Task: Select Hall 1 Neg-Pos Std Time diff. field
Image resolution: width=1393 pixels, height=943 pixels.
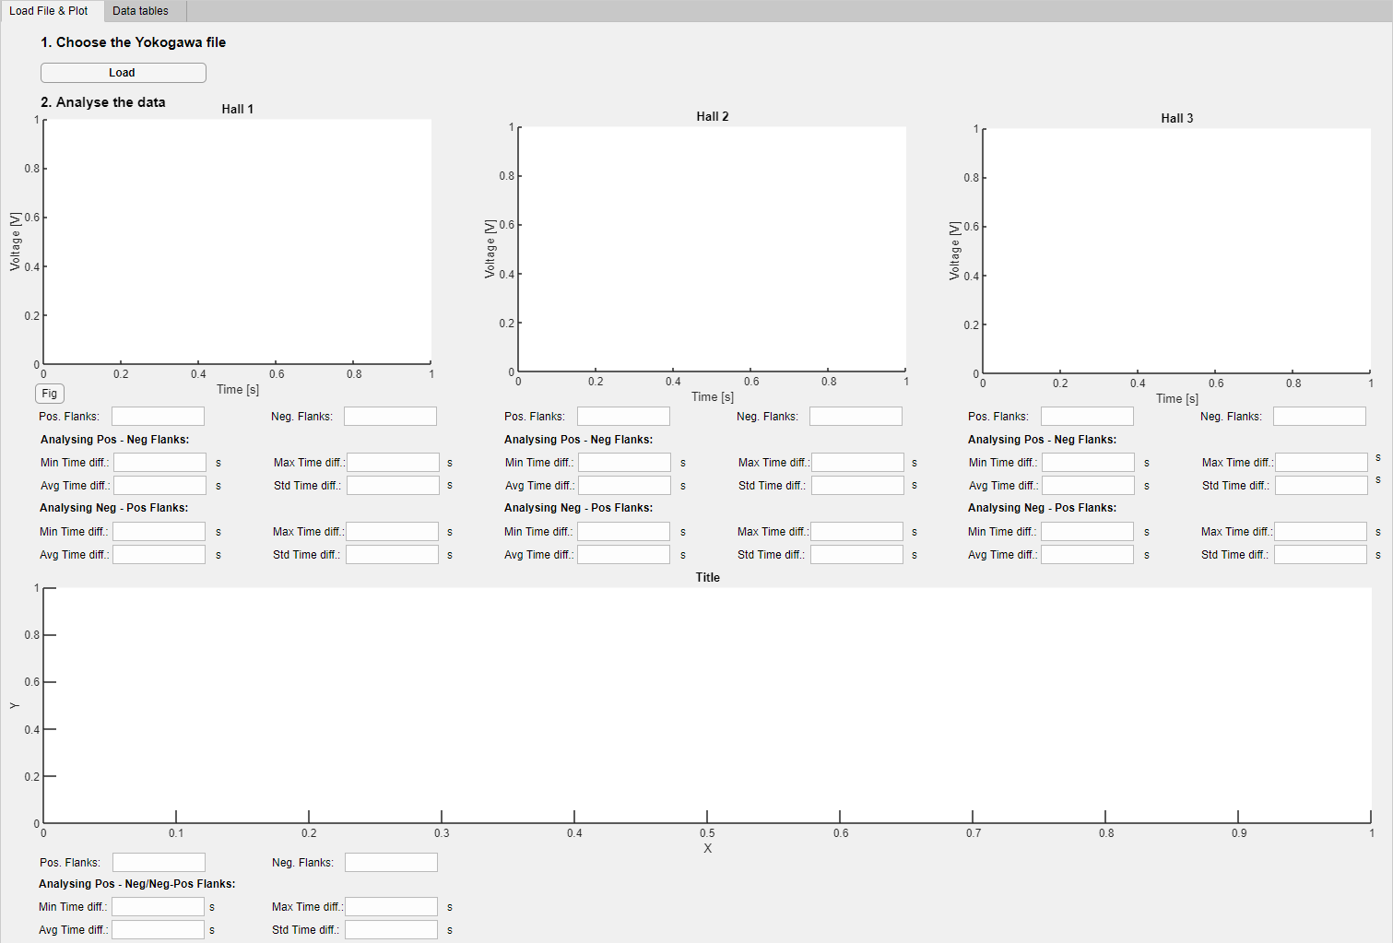Action: [392, 555]
